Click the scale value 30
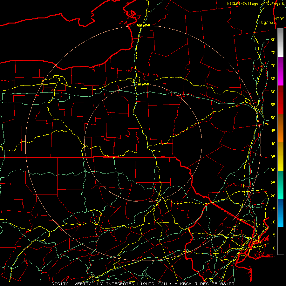 273,170
